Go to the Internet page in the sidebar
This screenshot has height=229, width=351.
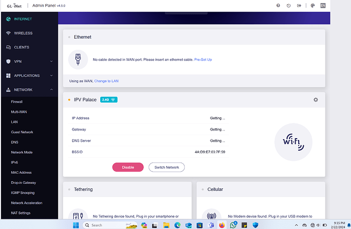pos(23,19)
